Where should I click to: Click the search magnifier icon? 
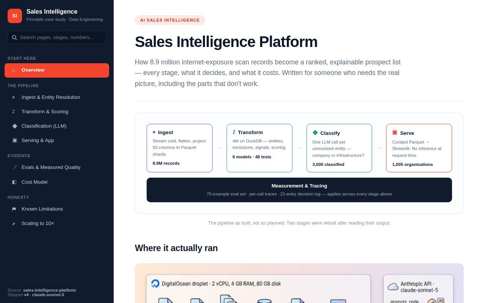point(14,37)
